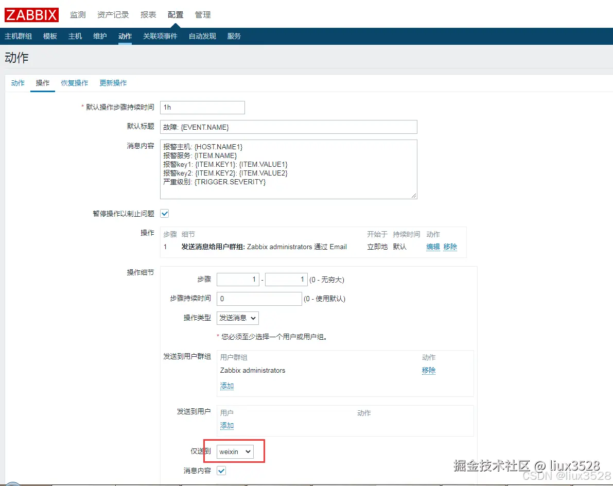The width and height of the screenshot is (613, 486).
Task: Toggle the 暂停操作以制止问题 checkbox
Action: tap(165, 214)
